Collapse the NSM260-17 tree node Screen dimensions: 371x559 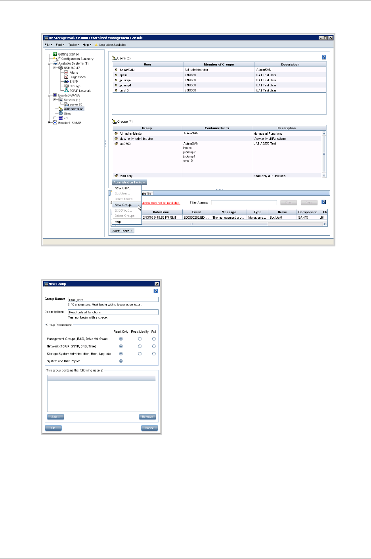(55, 68)
